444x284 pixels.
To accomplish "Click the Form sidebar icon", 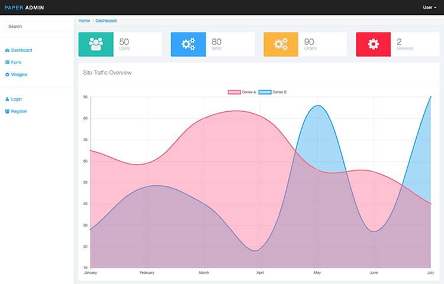I will [x=7, y=62].
